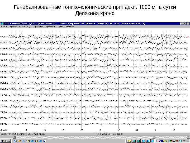The image size is (190, 143).
Task: Click the 53-second time axis marker
Action: click(x=174, y=130)
